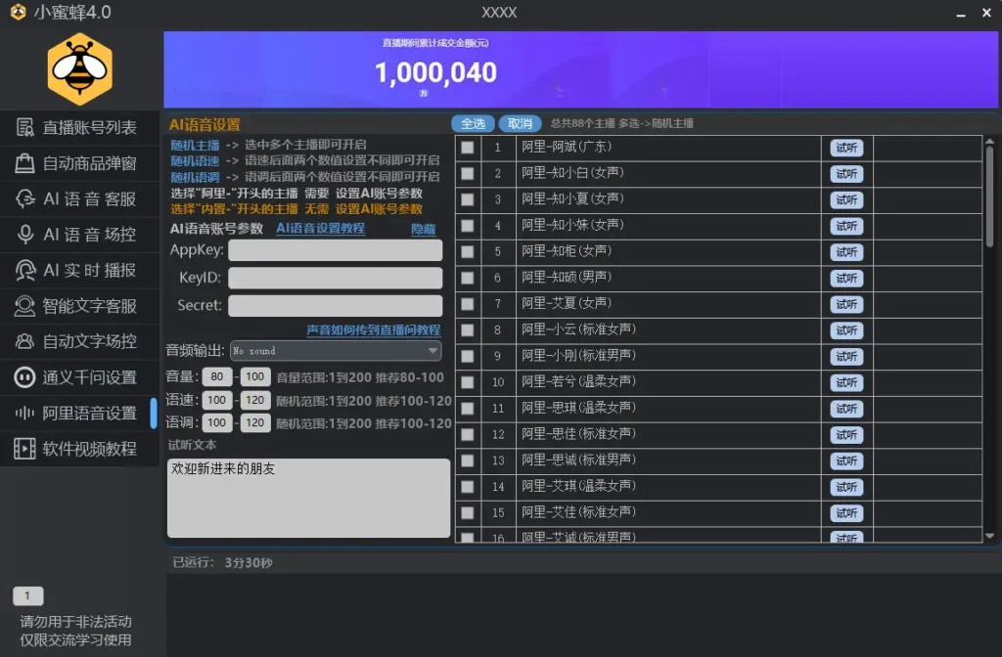
Task: Click the 1,000,040 sales banner
Action: pyautogui.click(x=581, y=69)
